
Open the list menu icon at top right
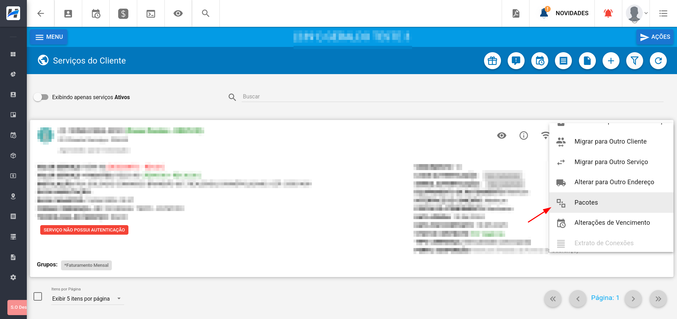[663, 13]
